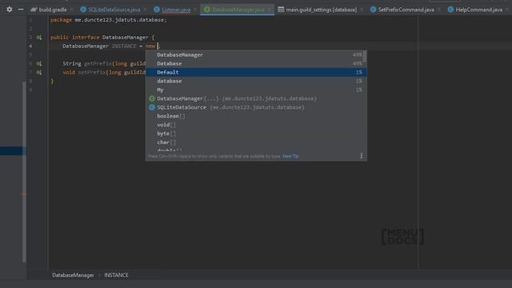Screen dimensions: 512x288
Task: Open main.guild_settings [database] tab
Action: point(322,10)
